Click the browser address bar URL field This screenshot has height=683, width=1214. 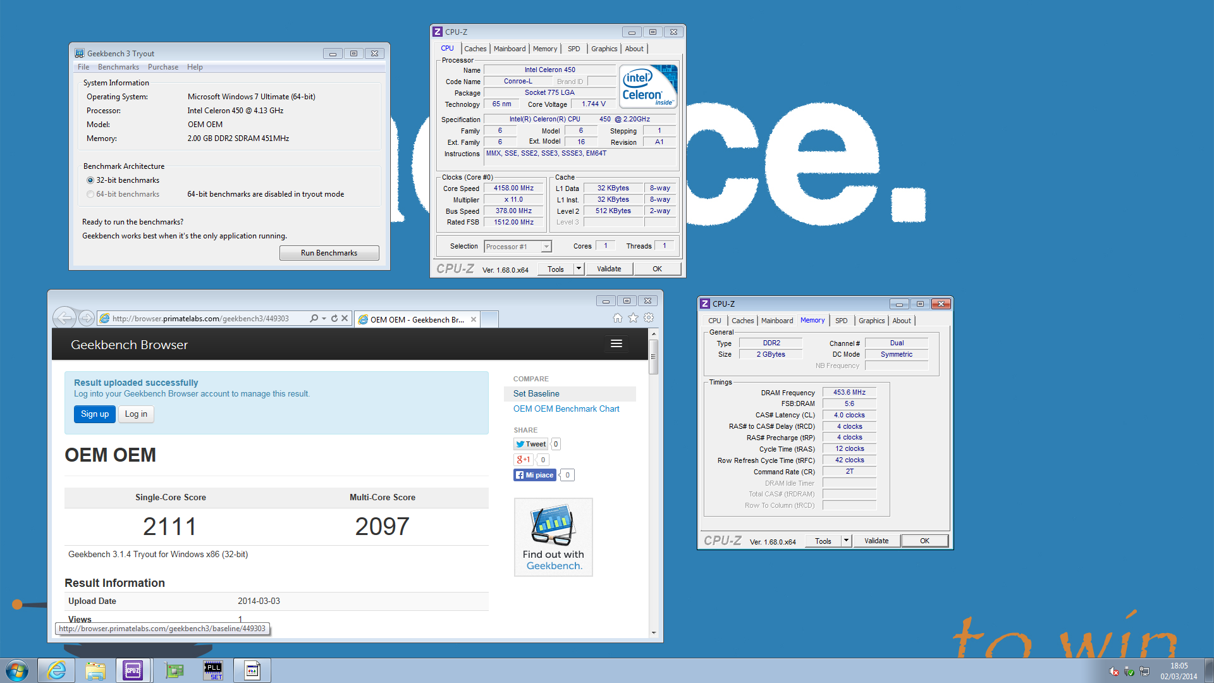click(202, 318)
